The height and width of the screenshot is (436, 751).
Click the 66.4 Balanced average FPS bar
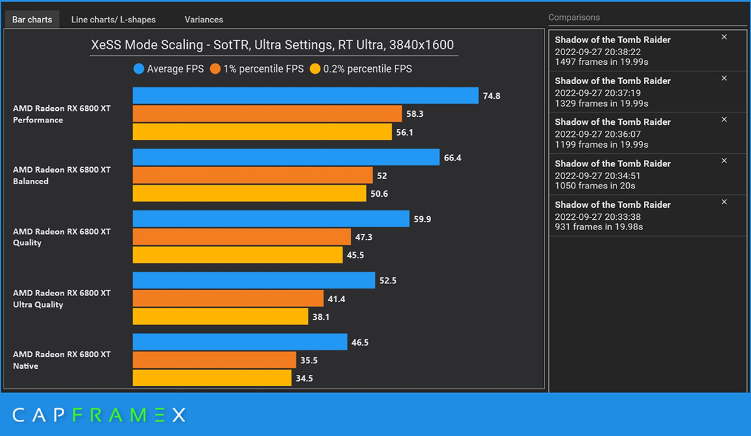tap(286, 157)
